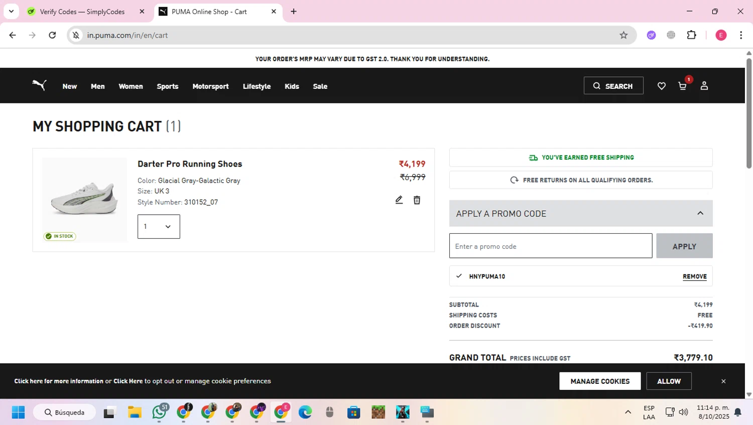Click the Manage Cookies button
The image size is (753, 425).
(x=600, y=381)
